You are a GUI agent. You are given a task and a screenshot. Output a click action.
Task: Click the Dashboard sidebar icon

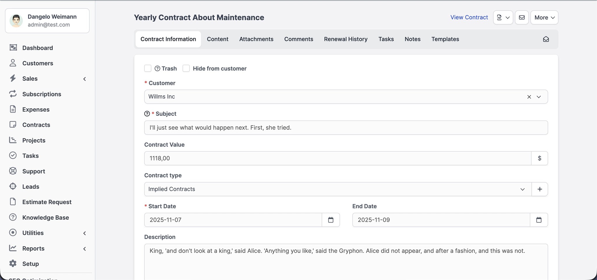[x=13, y=48]
